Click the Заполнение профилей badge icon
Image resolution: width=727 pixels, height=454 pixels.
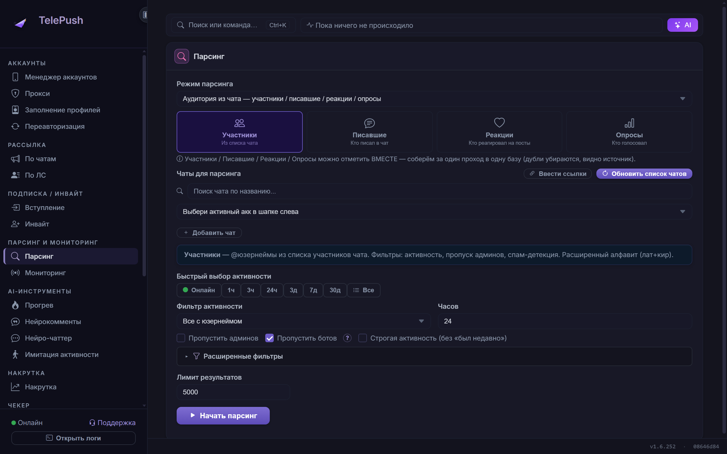point(15,110)
